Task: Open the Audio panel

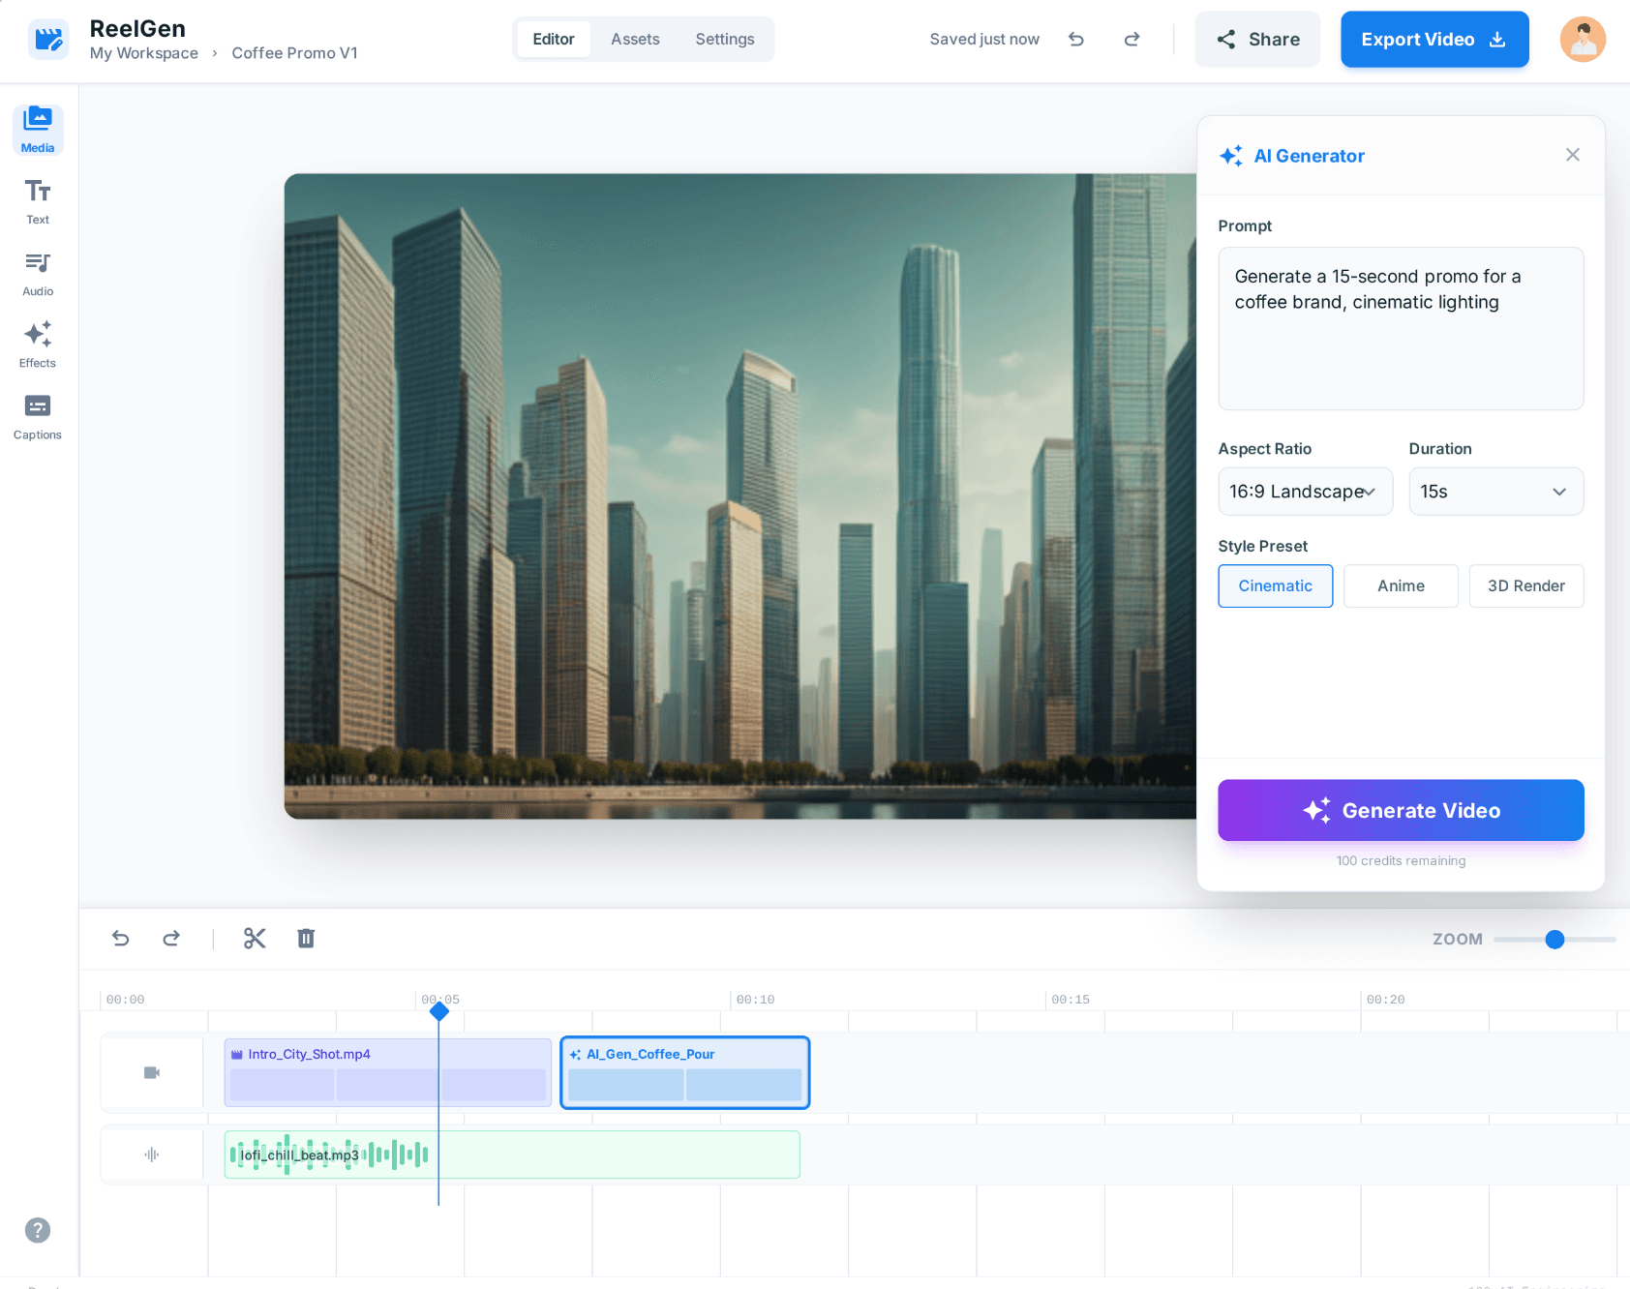Action: [37, 272]
